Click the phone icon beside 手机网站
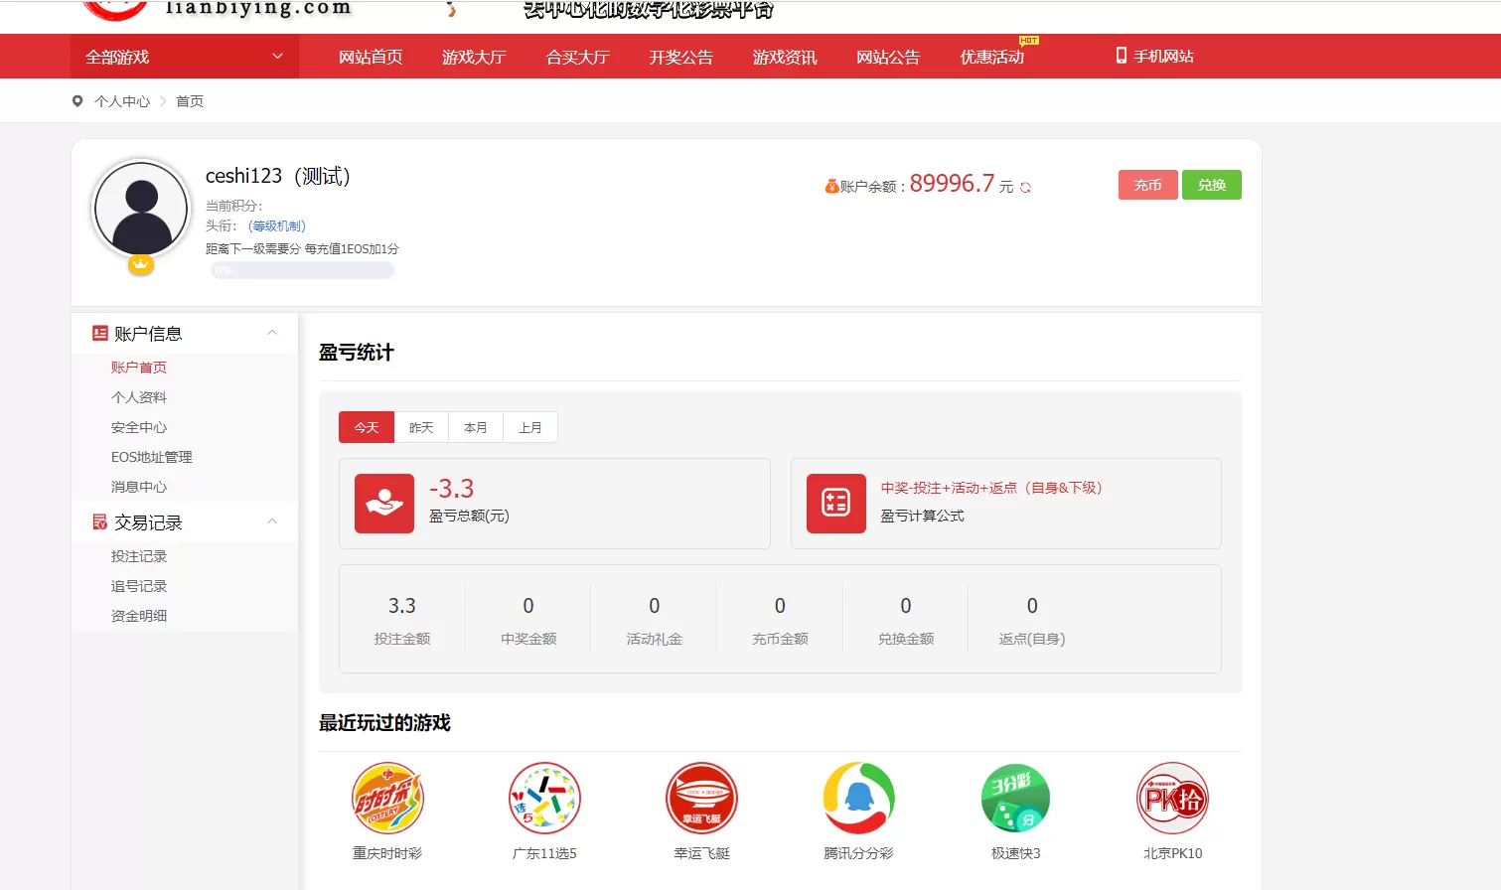 click(1121, 57)
